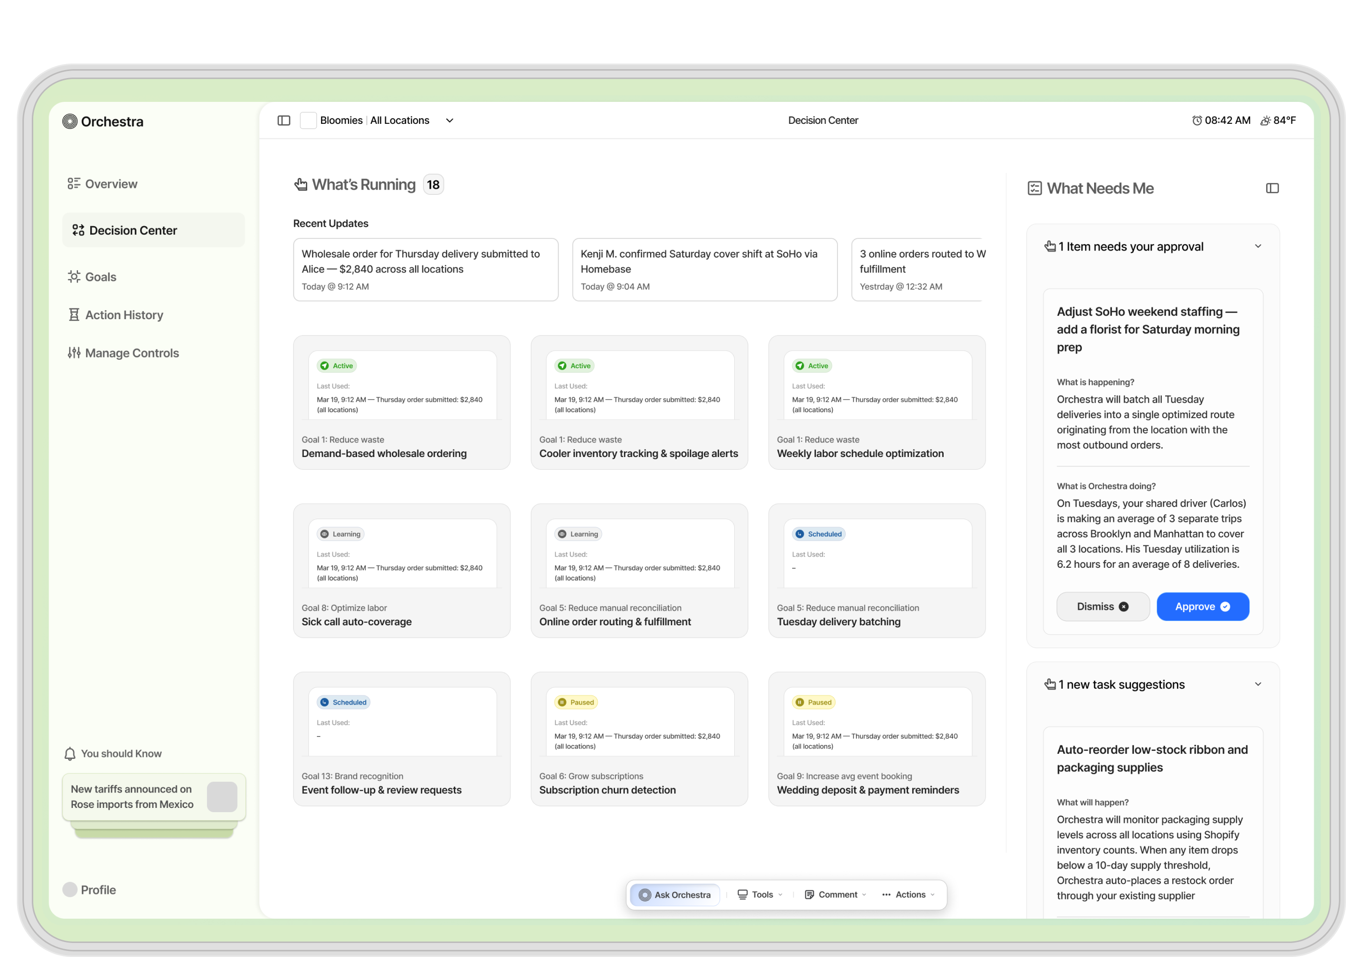Open the Demand-based wholesale ordering card
The height and width of the screenshot is (957, 1346).
point(401,402)
